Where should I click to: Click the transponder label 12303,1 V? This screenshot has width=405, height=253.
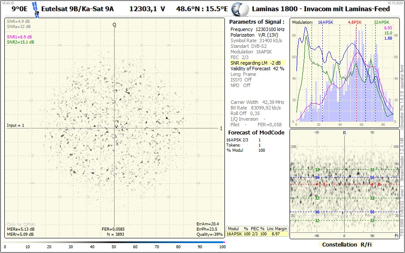[147, 9]
